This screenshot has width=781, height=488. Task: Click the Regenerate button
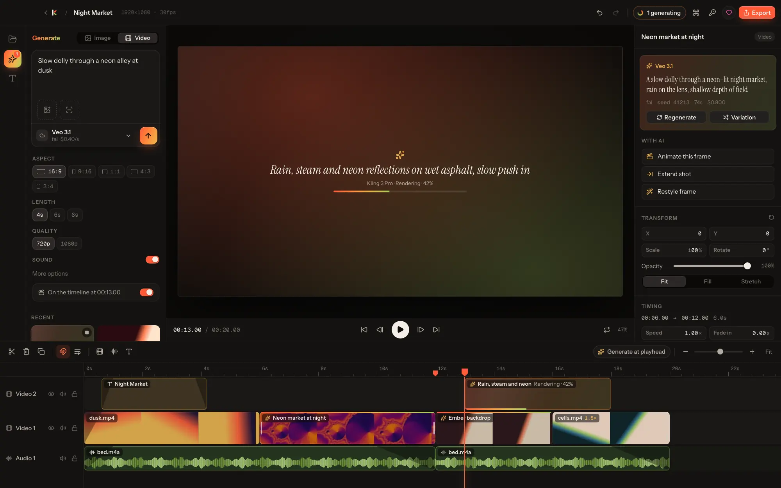coord(676,118)
